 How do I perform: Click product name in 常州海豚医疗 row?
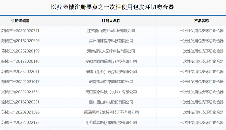[x=201, y=41]
